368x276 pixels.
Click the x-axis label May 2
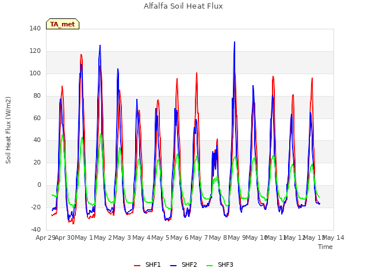103,237
